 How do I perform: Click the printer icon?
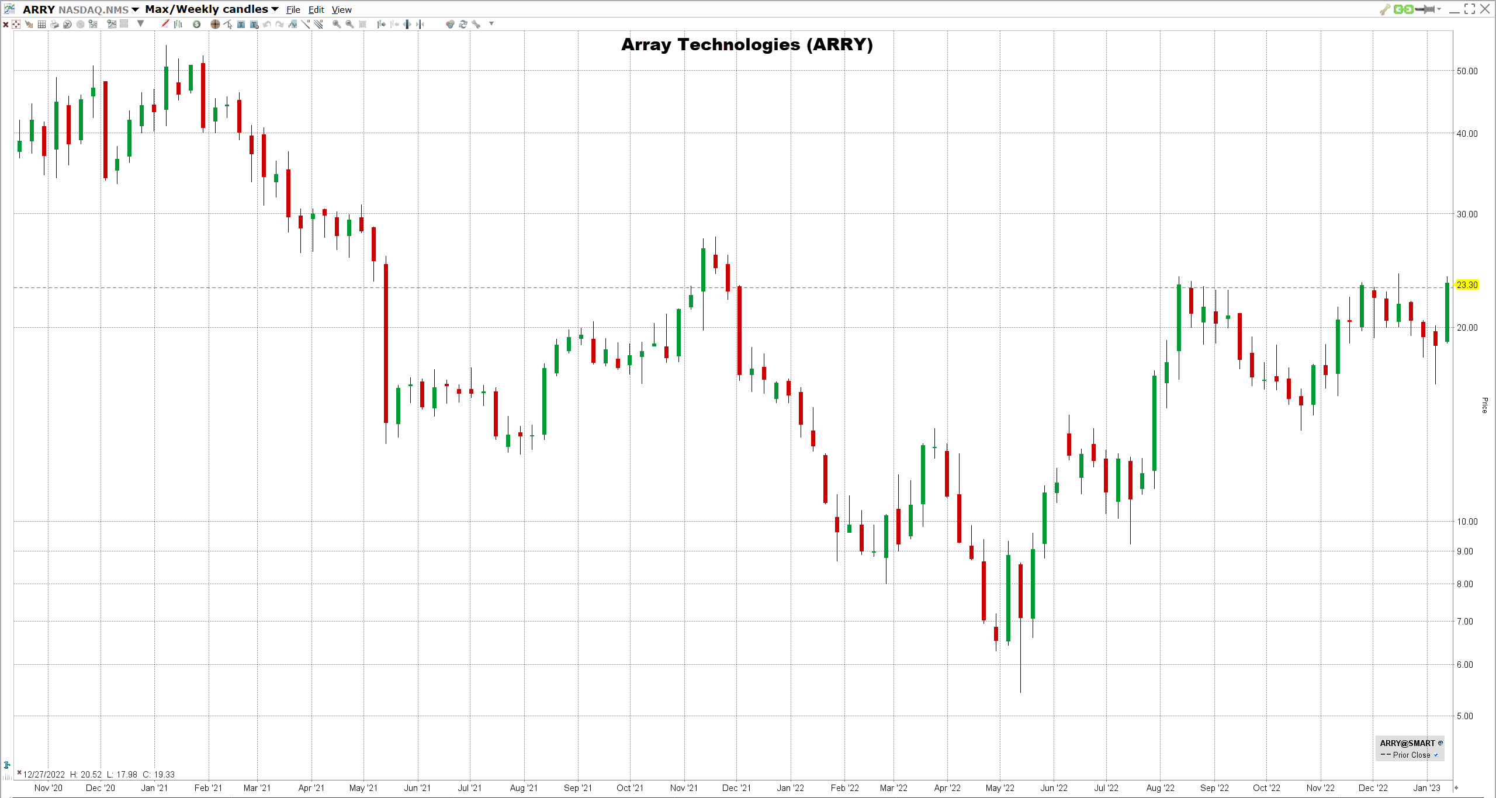pos(54,24)
